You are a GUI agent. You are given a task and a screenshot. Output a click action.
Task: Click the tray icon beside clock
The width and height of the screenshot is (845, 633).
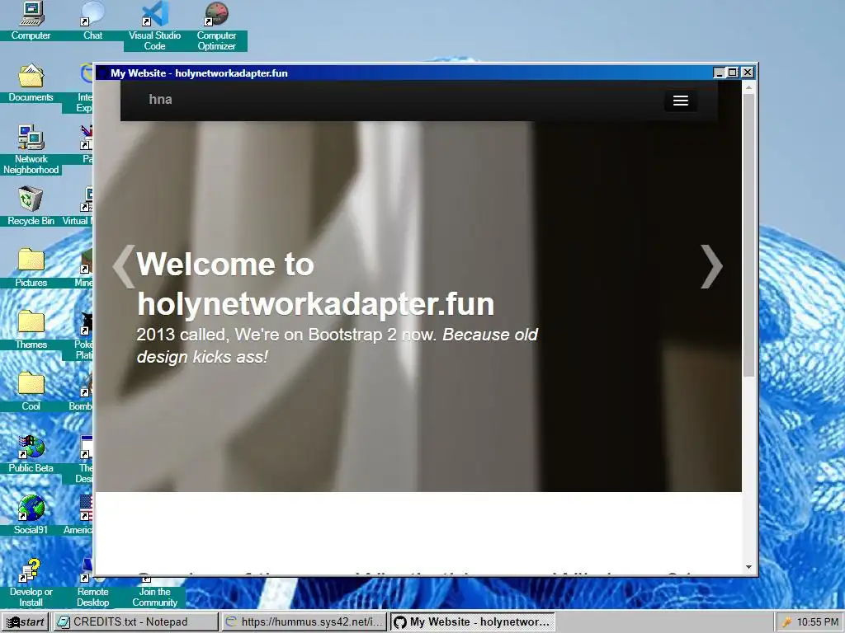(x=786, y=622)
